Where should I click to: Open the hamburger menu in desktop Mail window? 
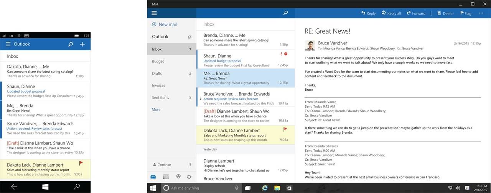154,13
